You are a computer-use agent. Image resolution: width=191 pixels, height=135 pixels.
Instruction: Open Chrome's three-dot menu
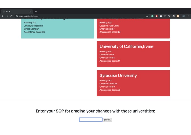click(188, 16)
